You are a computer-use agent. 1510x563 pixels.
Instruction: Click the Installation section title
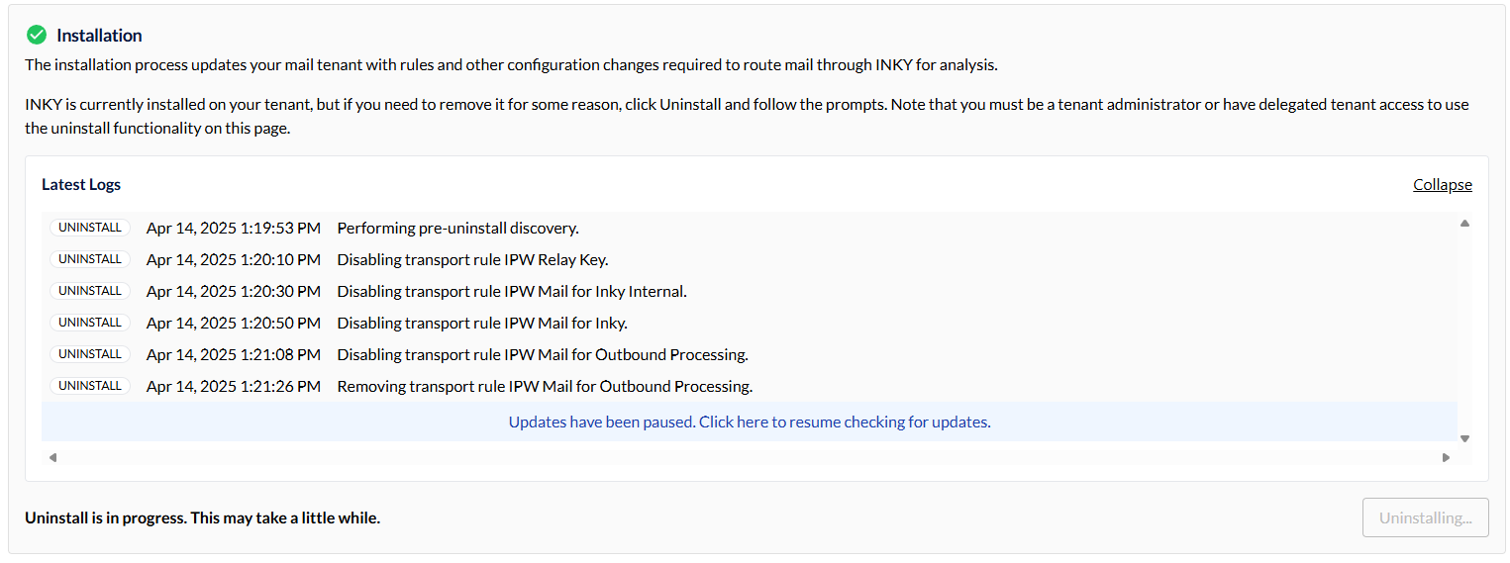(x=99, y=36)
